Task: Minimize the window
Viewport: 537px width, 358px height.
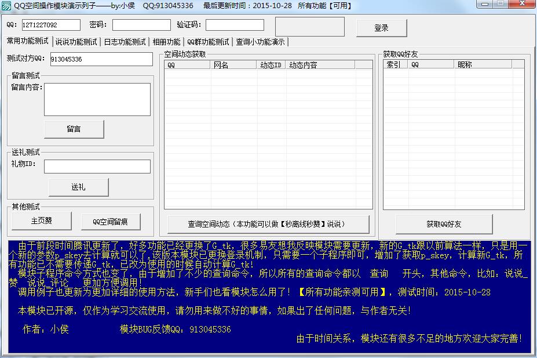Action: click(x=485, y=4)
